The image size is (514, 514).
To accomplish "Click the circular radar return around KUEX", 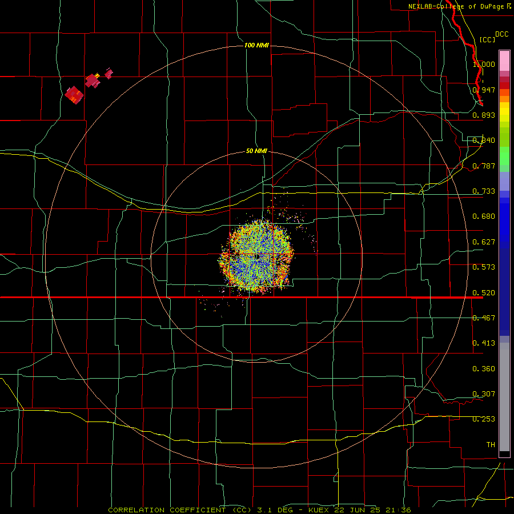I will click(256, 256).
